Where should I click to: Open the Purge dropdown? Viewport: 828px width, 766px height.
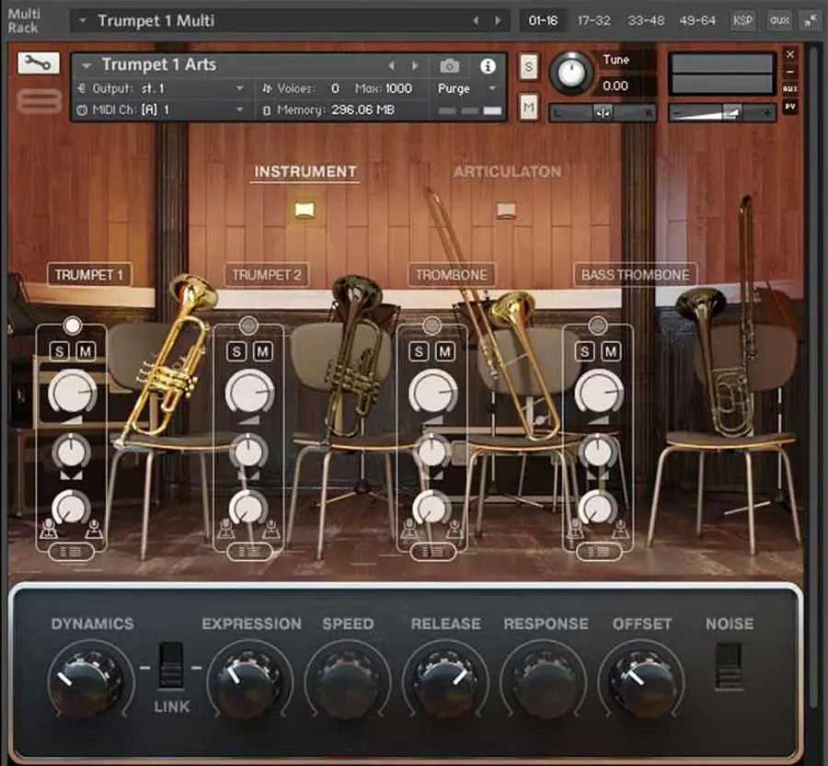click(x=466, y=88)
